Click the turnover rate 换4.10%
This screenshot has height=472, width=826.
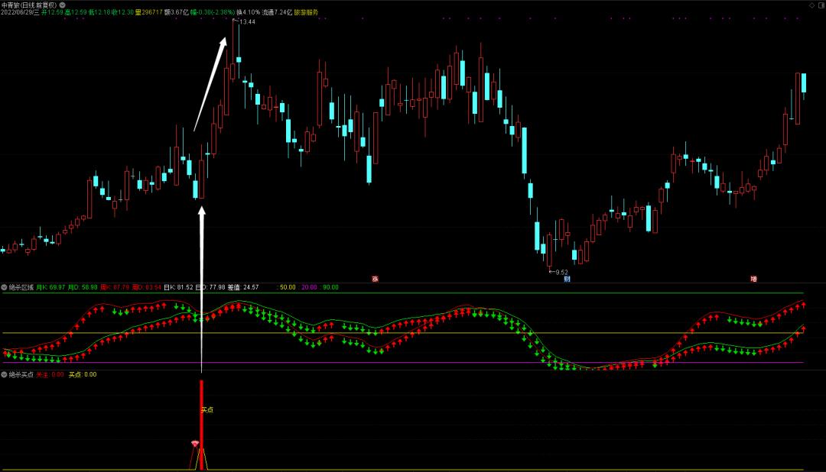coord(248,12)
